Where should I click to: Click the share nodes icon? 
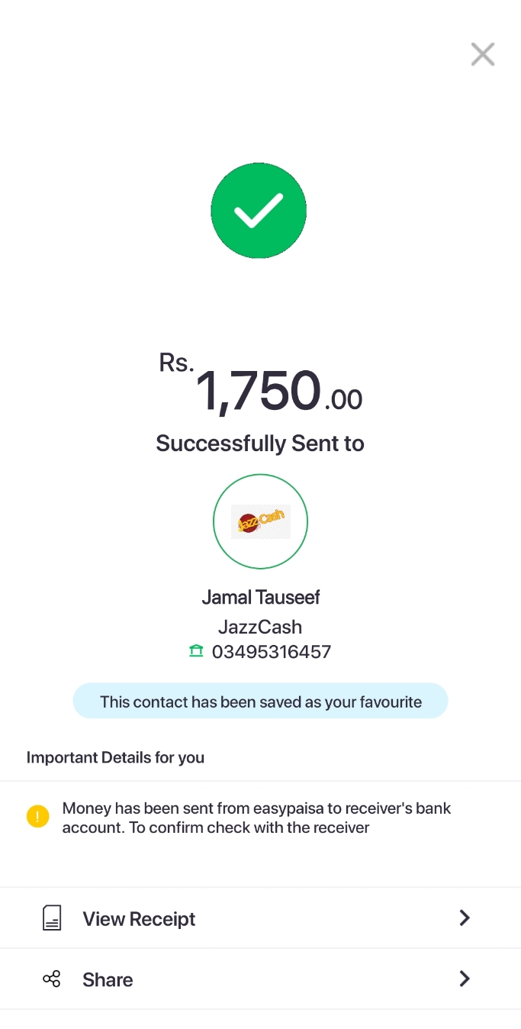(51, 979)
